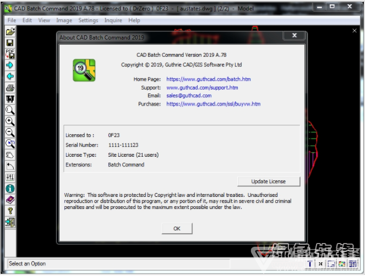
Task: Click the Zoom Previous magnifier with blue arrow
Action: [x=10, y=143]
